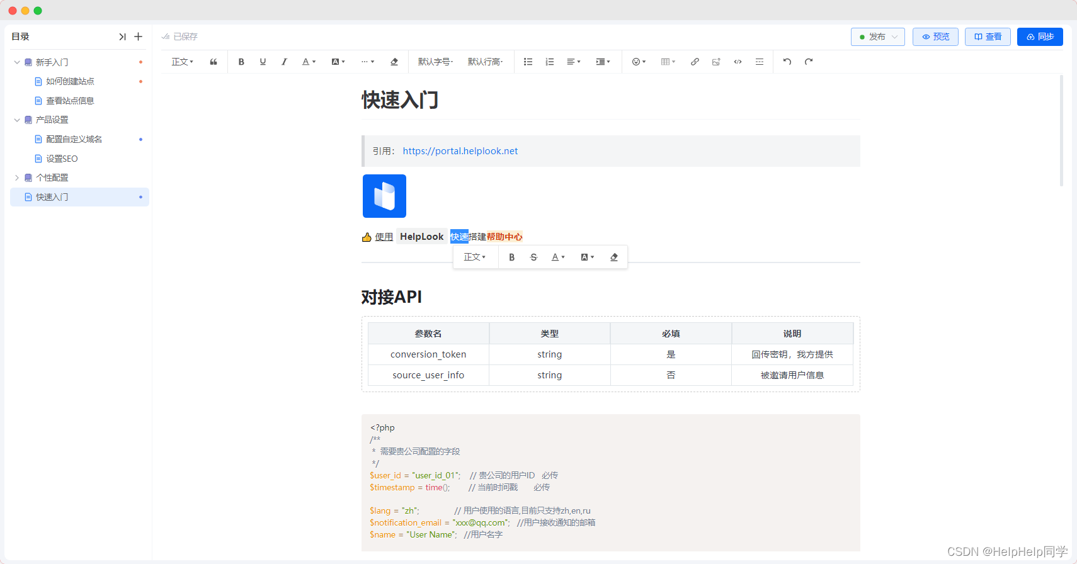Select the blue HelpLook logo image

[x=384, y=196]
